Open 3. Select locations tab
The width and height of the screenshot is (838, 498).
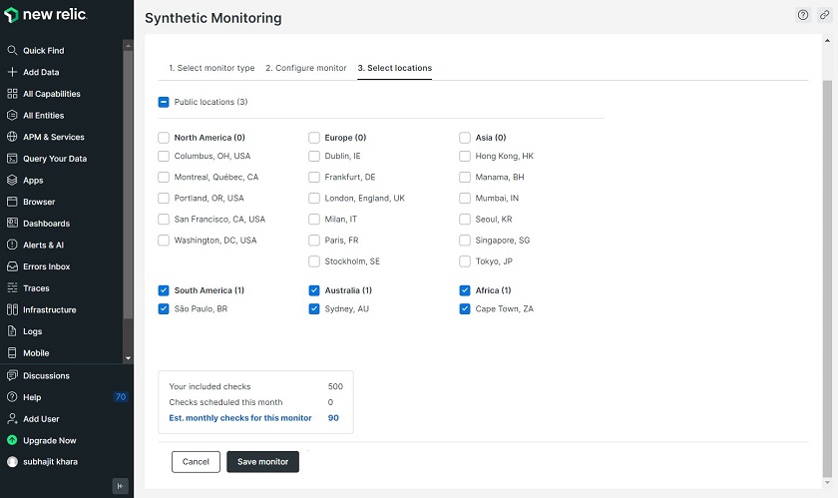[395, 68]
